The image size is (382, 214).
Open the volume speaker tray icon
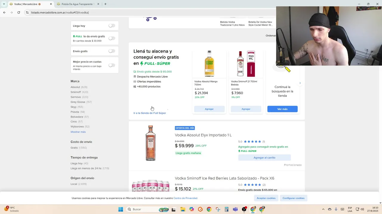[362, 209]
